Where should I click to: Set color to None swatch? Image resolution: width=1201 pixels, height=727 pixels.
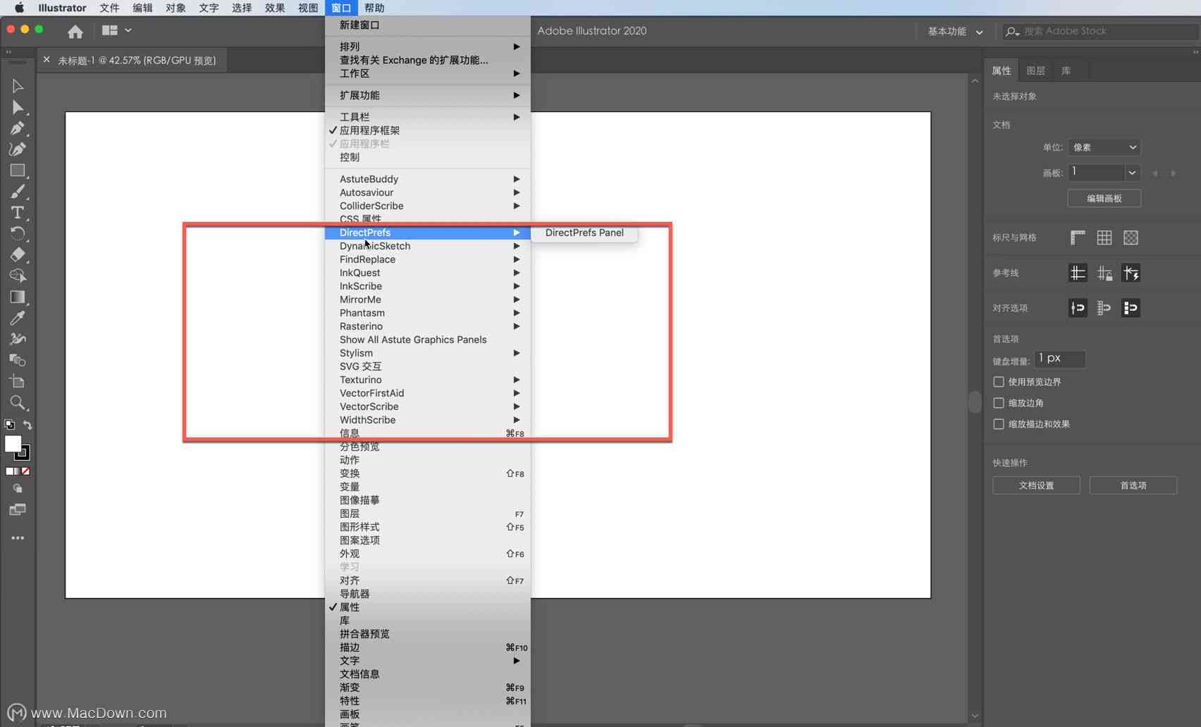point(26,471)
